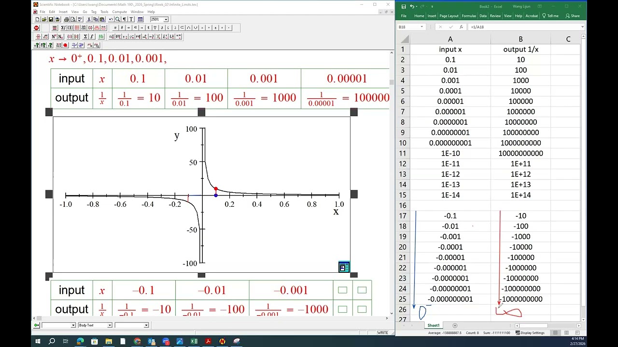Expand Excel formula bar chevron

[x=583, y=27]
